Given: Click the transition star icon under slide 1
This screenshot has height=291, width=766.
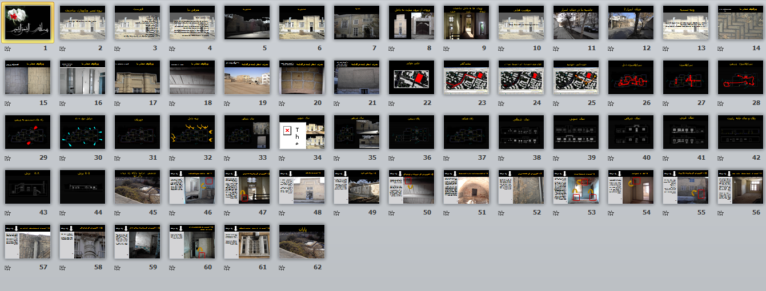Looking at the screenshot, I should click(8, 49).
